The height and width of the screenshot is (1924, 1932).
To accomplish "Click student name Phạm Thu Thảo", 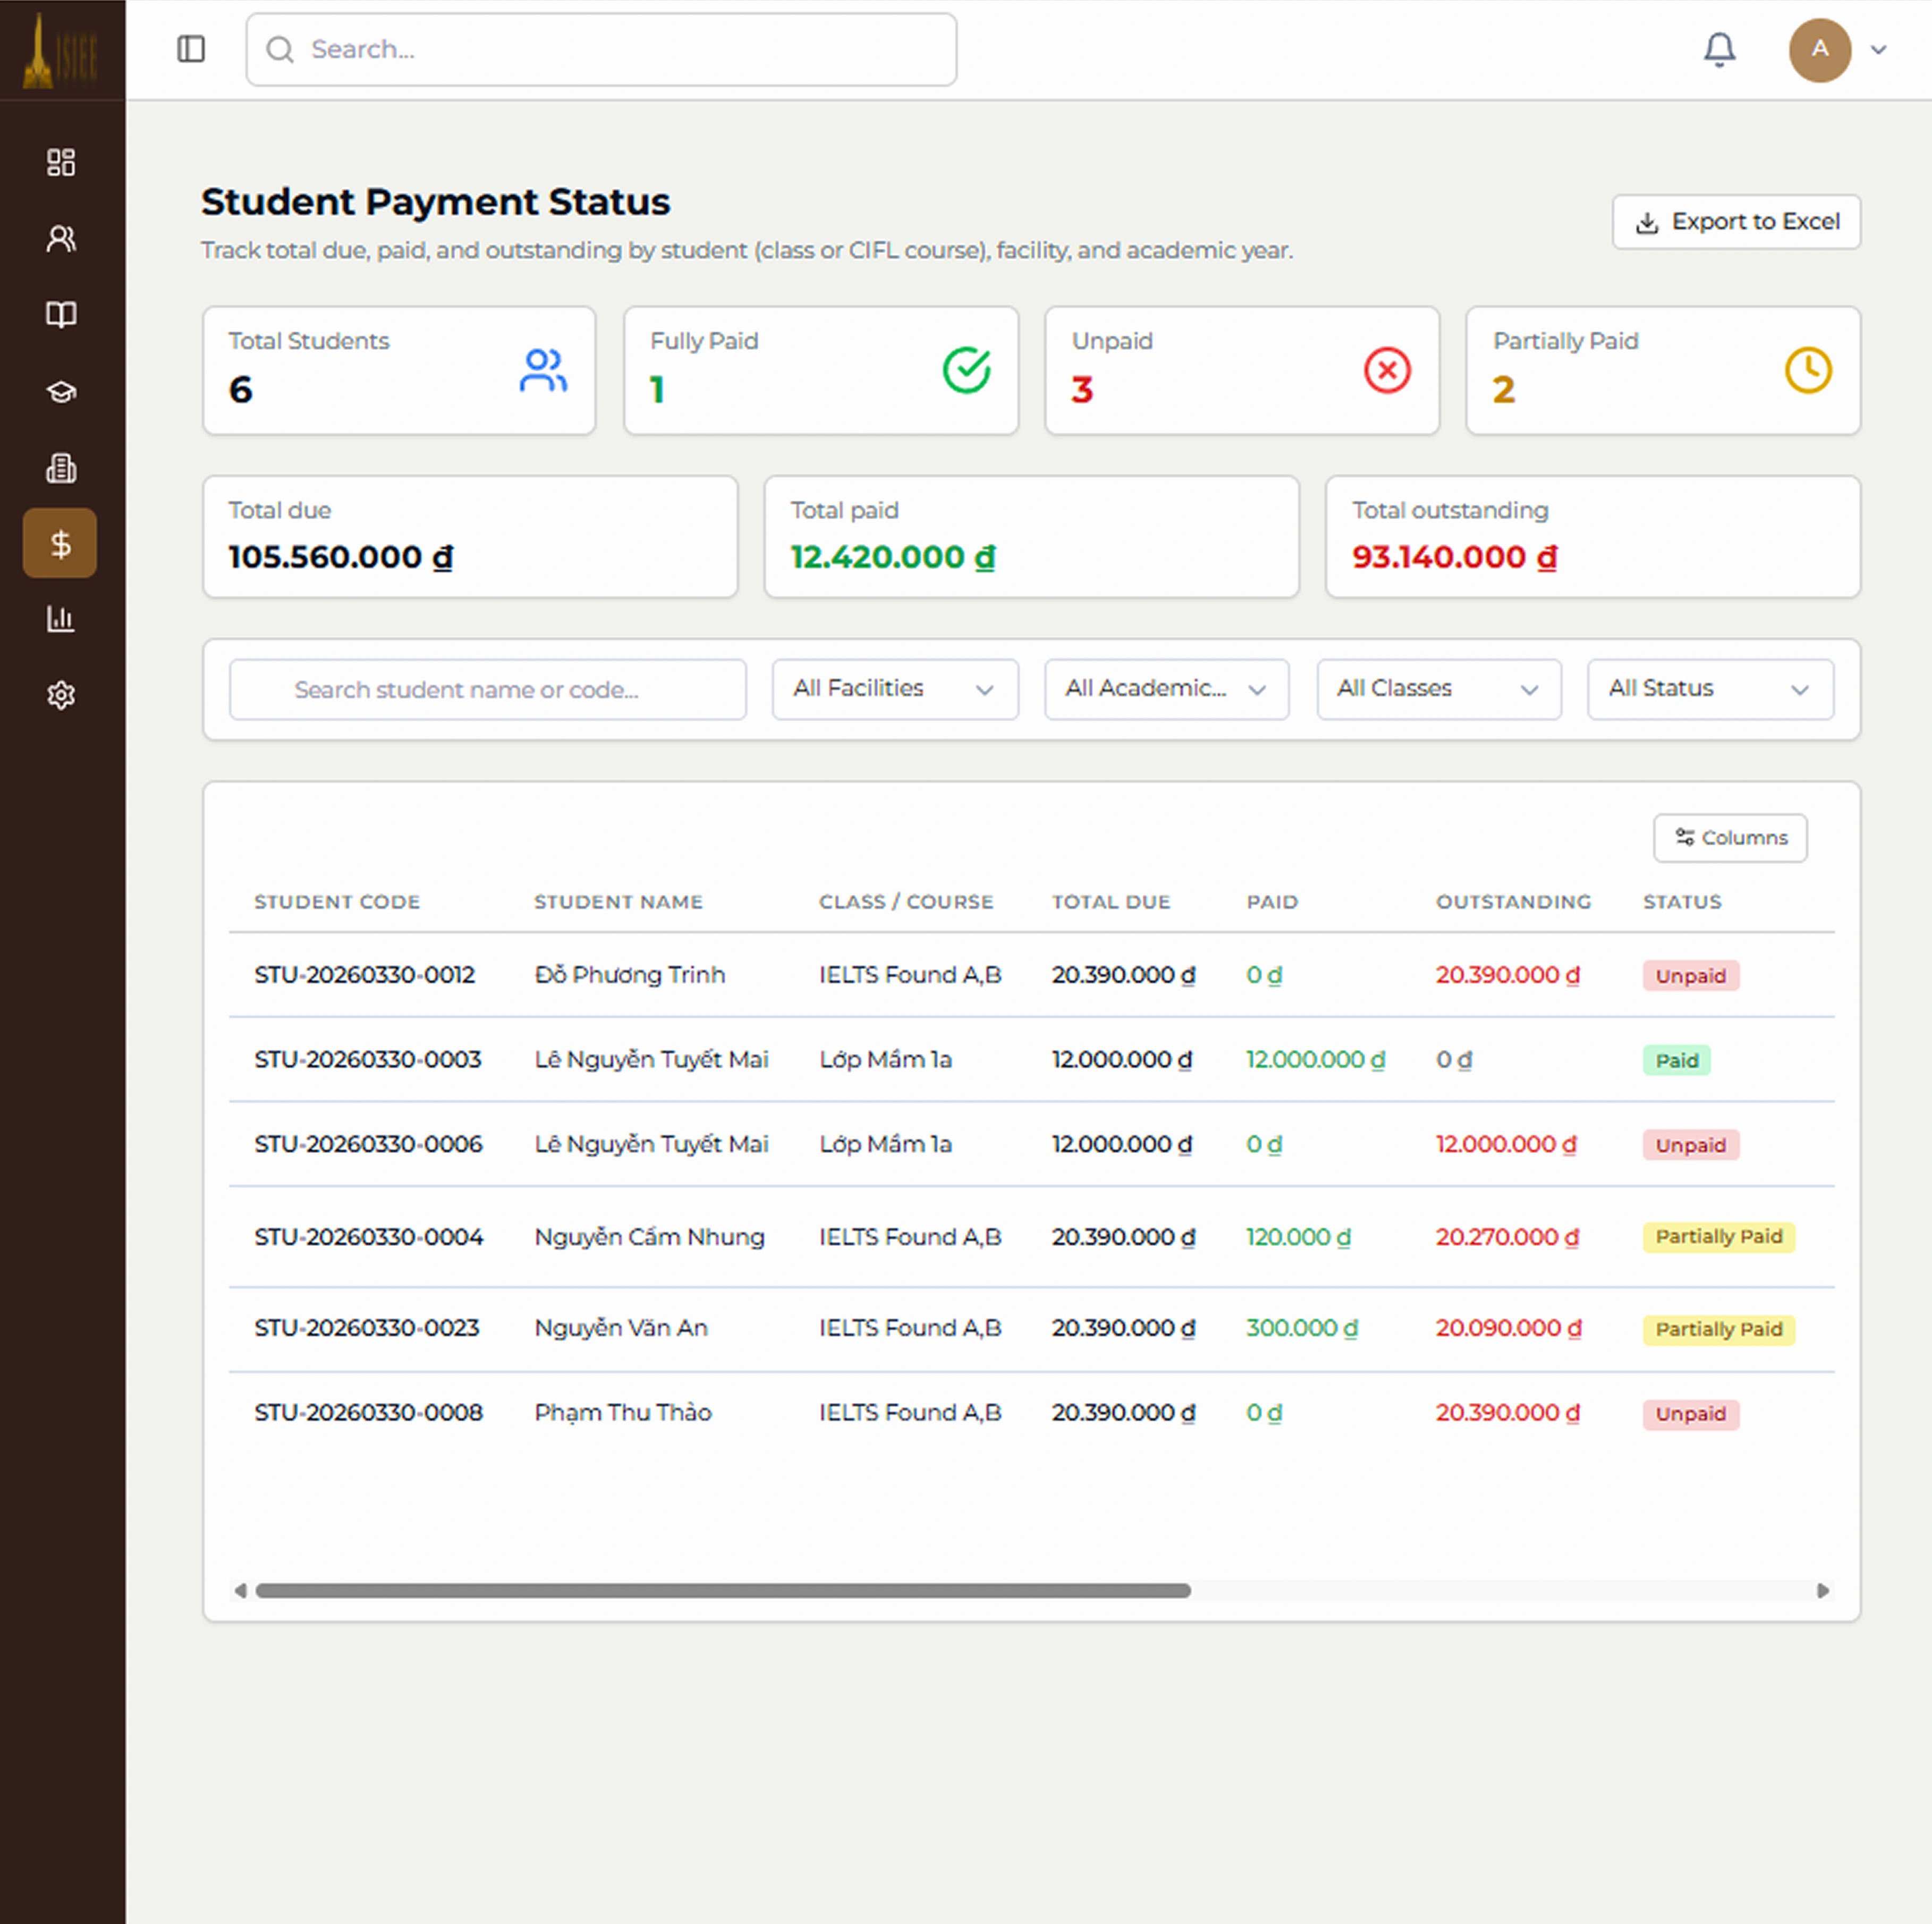I will coord(623,1413).
